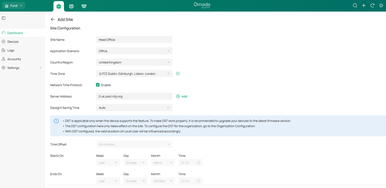Viewport: 386px width, 188px height.
Task: Open the globe view tab icon
Action: tap(71, 6)
